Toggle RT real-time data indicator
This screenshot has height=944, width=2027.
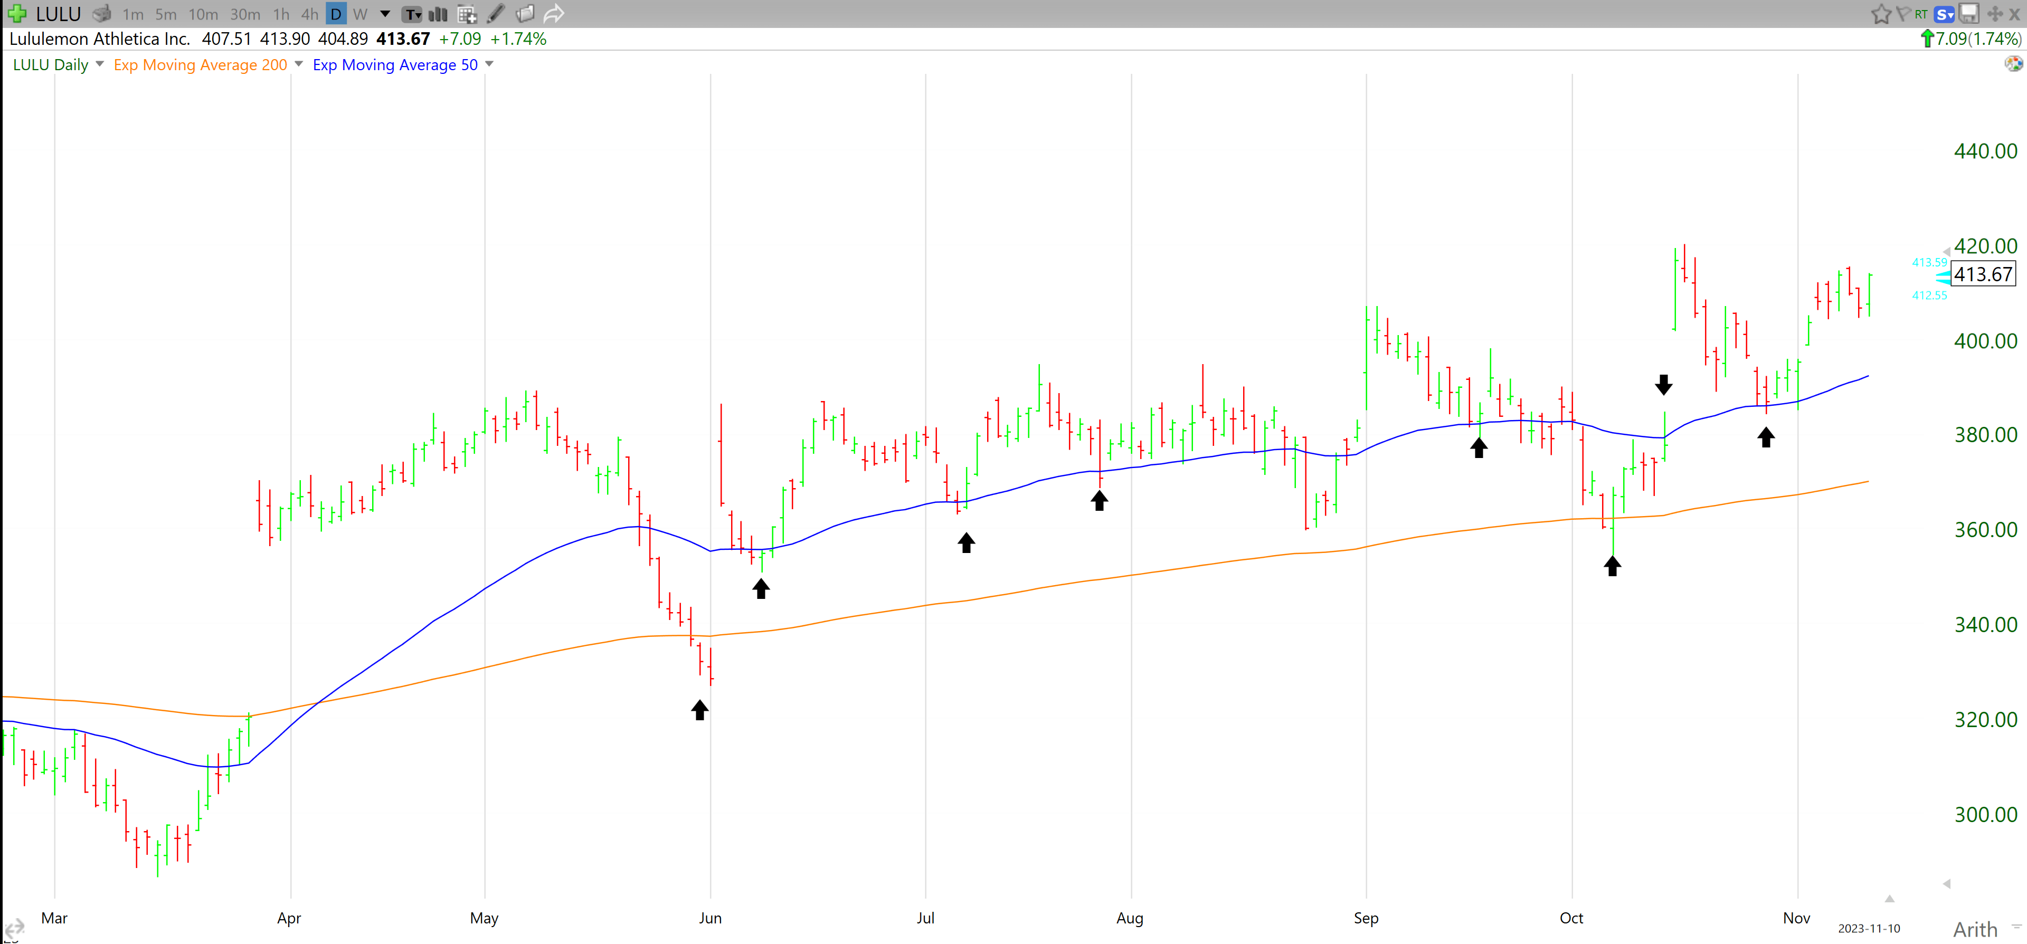click(x=1921, y=13)
